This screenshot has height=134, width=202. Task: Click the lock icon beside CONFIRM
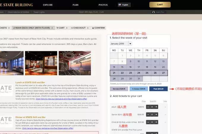tap(93, 28)
